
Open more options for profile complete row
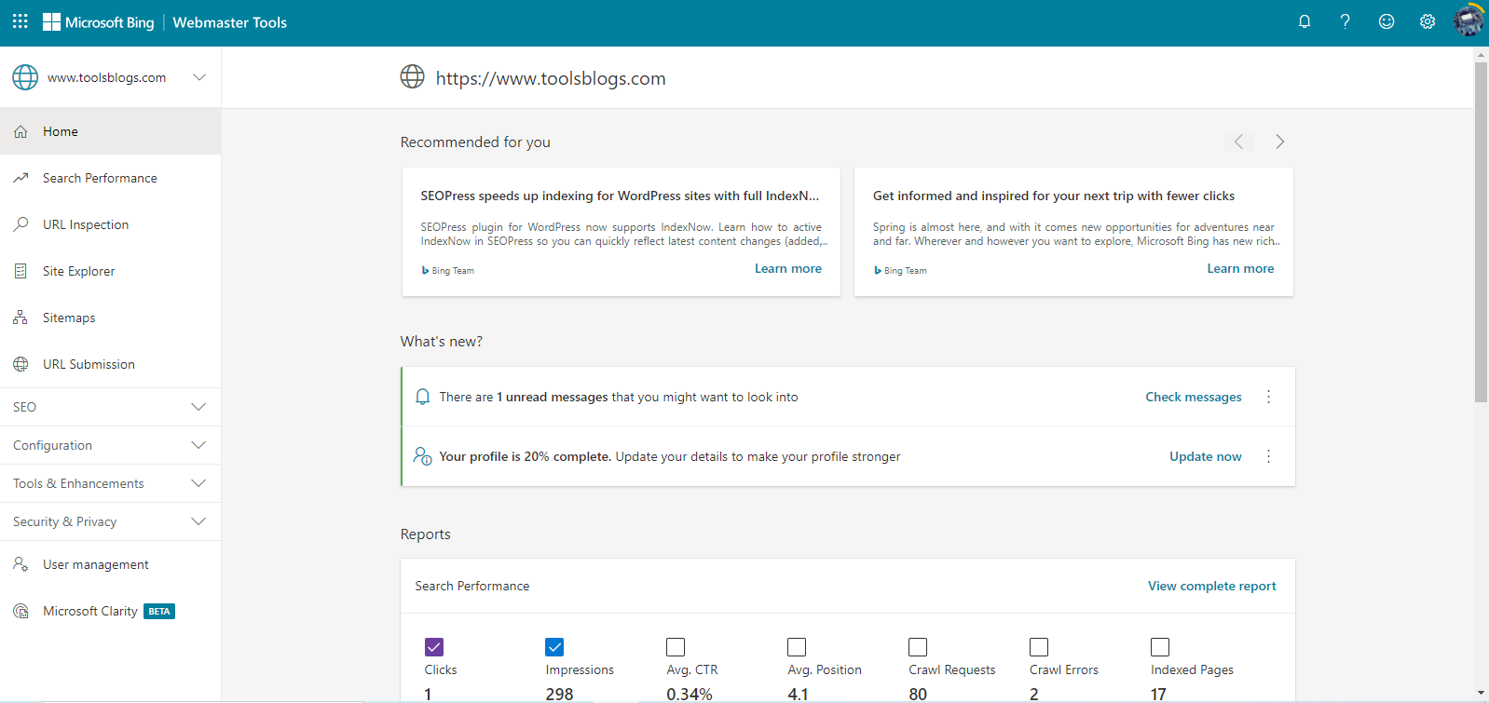1268,456
